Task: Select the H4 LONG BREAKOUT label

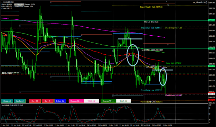Action: click(152, 50)
